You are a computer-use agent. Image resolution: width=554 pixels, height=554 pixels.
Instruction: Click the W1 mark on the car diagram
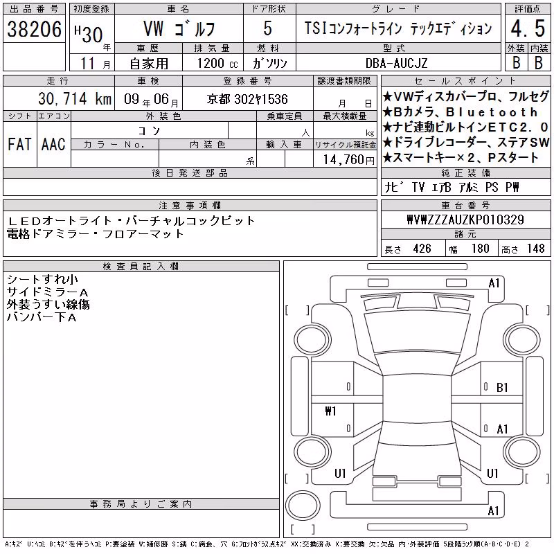[x=330, y=411]
